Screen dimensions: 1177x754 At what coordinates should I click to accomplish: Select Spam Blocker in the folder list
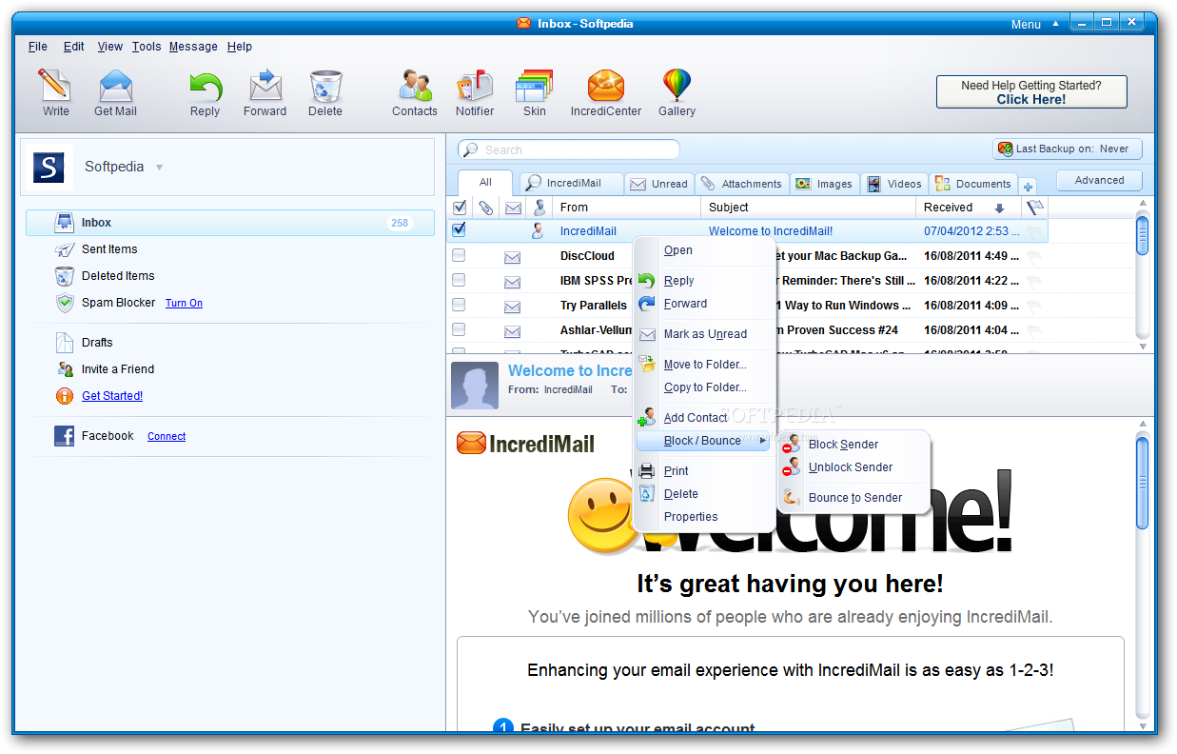point(118,303)
